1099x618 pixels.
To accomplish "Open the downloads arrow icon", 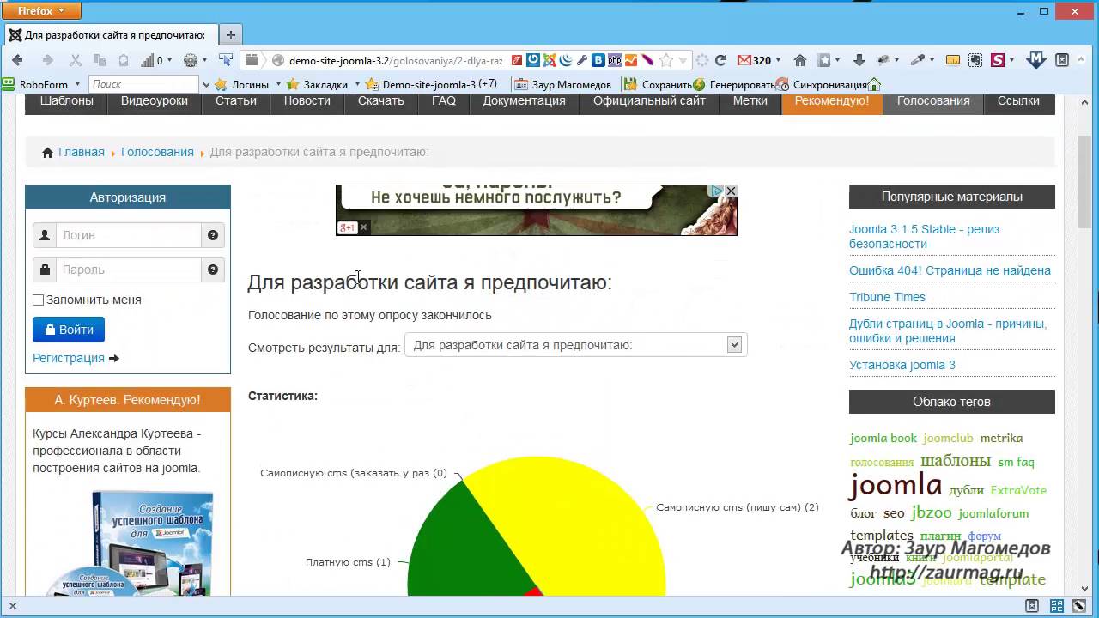I will (x=859, y=60).
